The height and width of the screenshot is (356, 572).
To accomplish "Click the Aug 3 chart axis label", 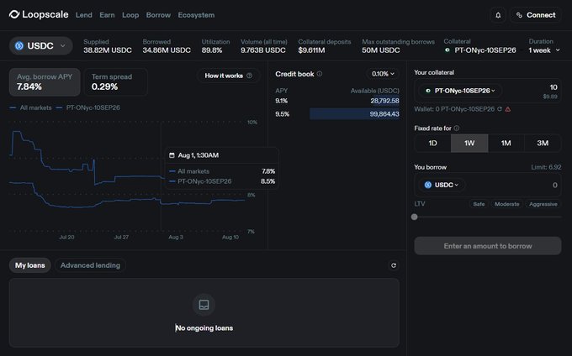I will click(176, 237).
